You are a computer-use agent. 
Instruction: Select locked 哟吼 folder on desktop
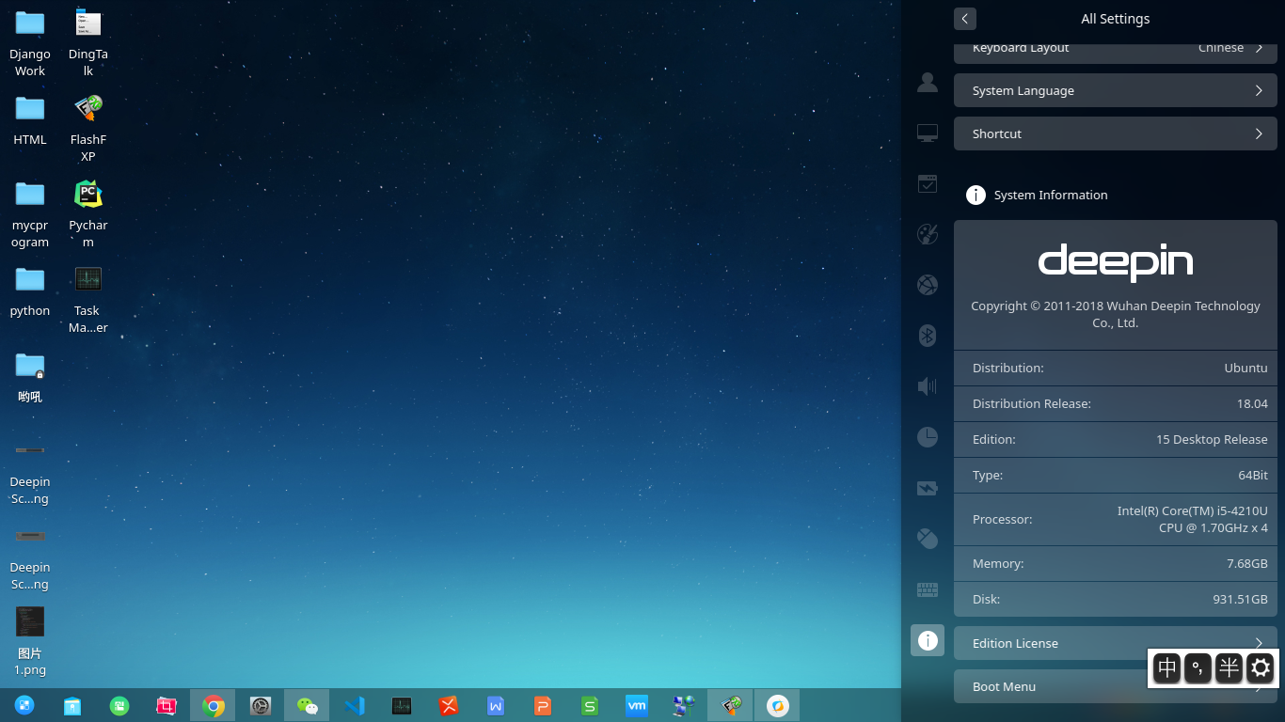point(30,376)
